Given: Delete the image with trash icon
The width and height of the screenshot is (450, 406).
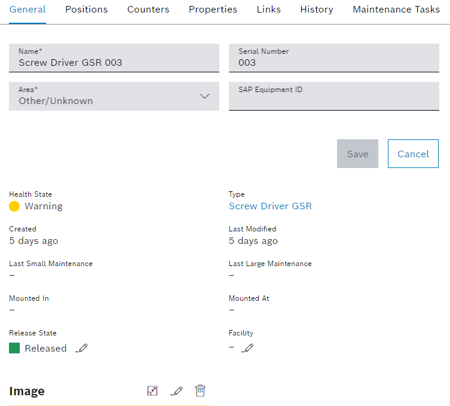Looking at the screenshot, I should click(x=200, y=391).
